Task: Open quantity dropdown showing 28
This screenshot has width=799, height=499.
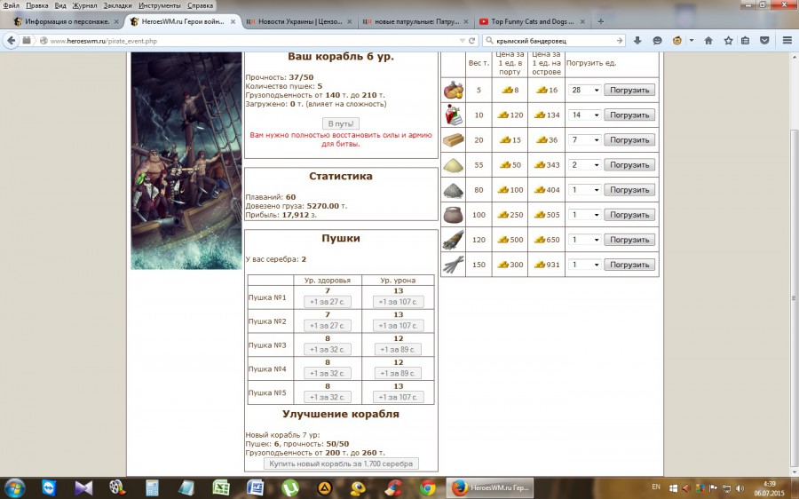Action: (x=584, y=91)
